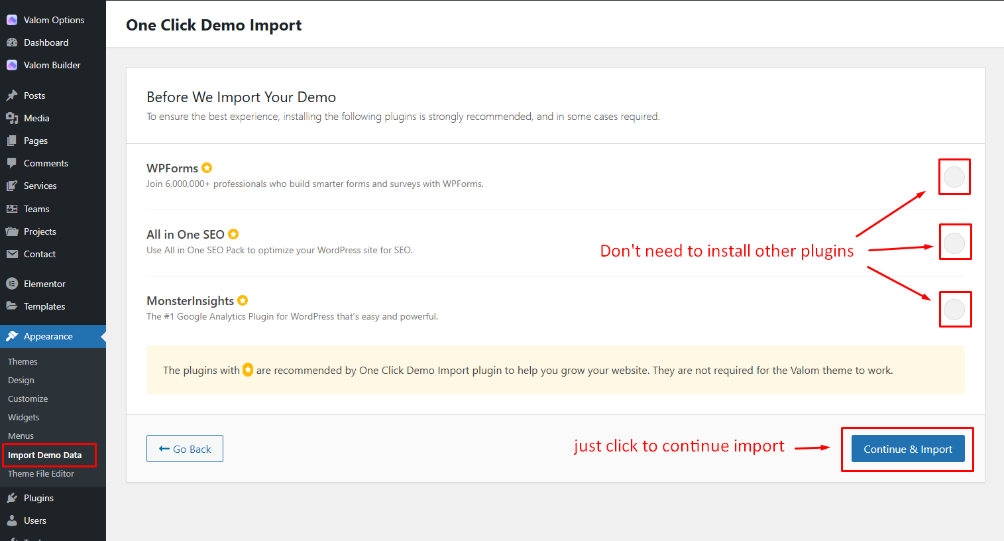Screen dimensions: 1004x541
Task: Open Media library icon in sidebar
Action: (12, 118)
